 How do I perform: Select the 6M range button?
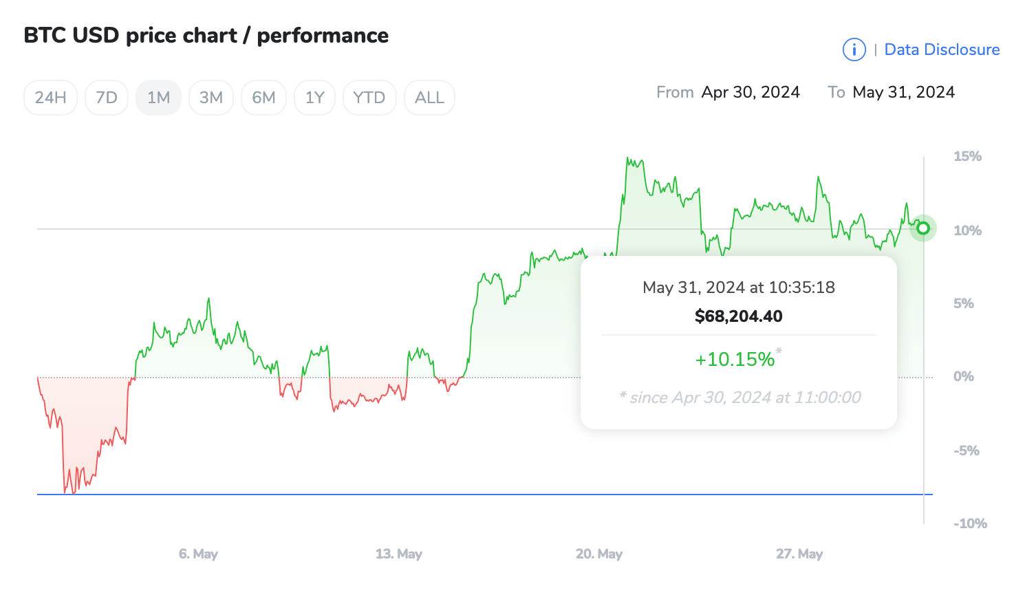click(263, 98)
